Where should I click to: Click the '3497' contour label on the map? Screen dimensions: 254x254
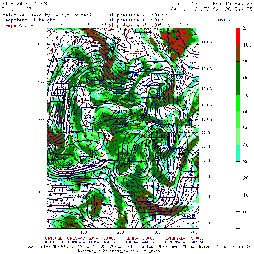(x=91, y=117)
